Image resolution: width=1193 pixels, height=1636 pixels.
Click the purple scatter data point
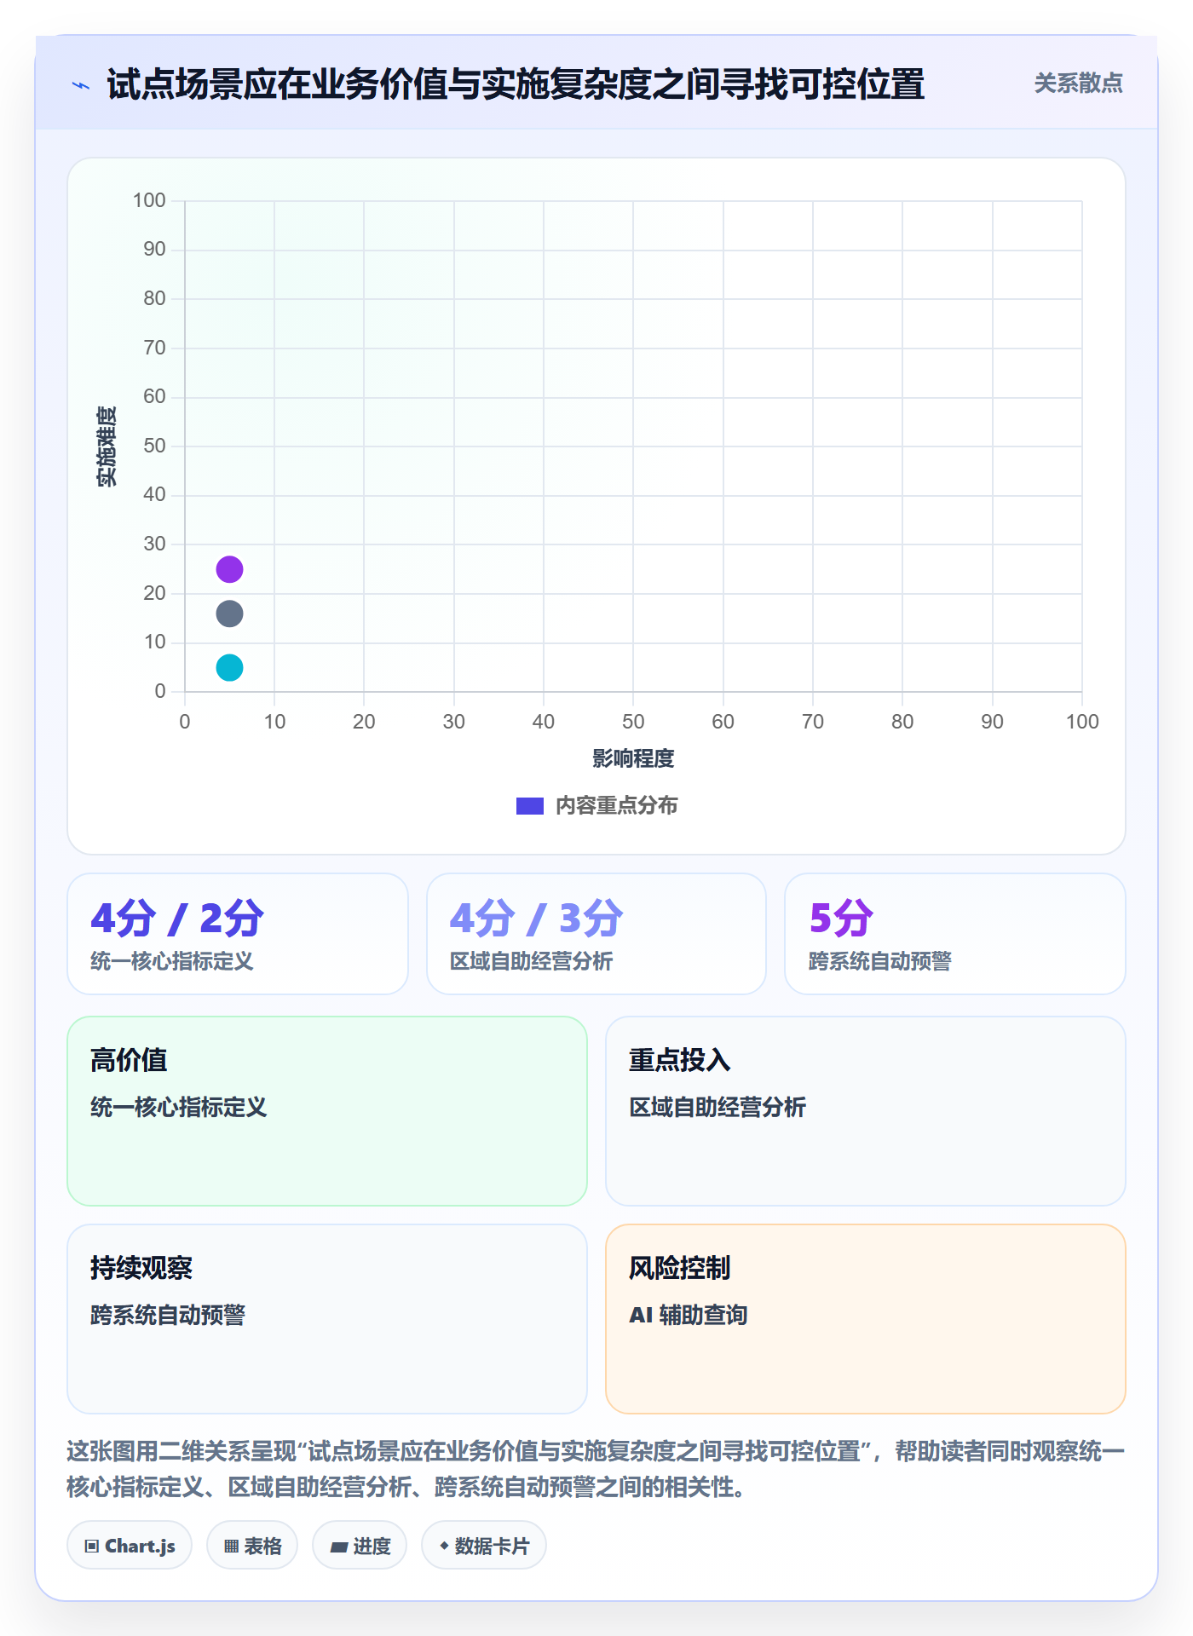(x=229, y=569)
